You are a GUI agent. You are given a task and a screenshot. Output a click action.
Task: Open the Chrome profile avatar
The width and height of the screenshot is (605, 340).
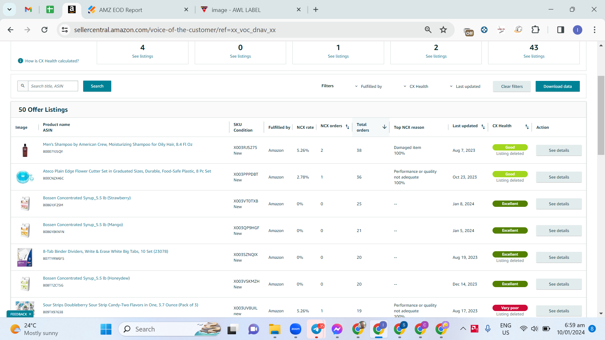(577, 30)
